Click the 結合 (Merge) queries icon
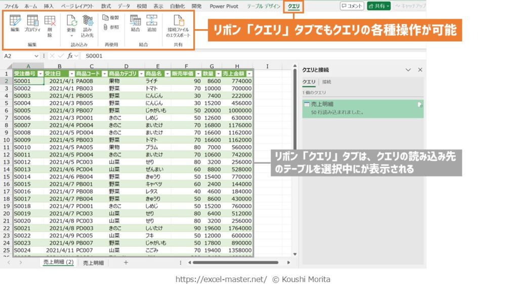This screenshot has height=284, width=506. click(135, 23)
